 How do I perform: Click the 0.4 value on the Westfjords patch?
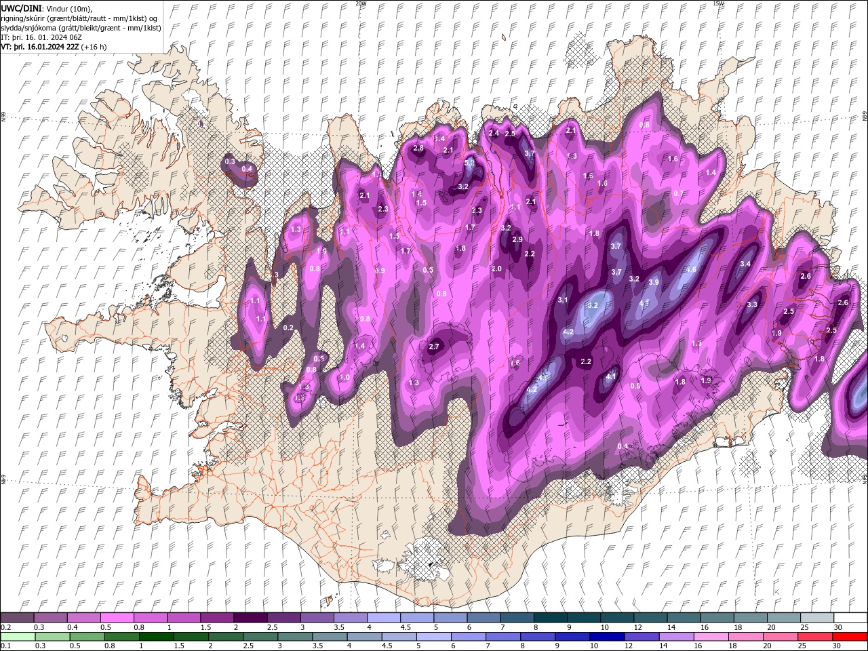pyautogui.click(x=248, y=169)
